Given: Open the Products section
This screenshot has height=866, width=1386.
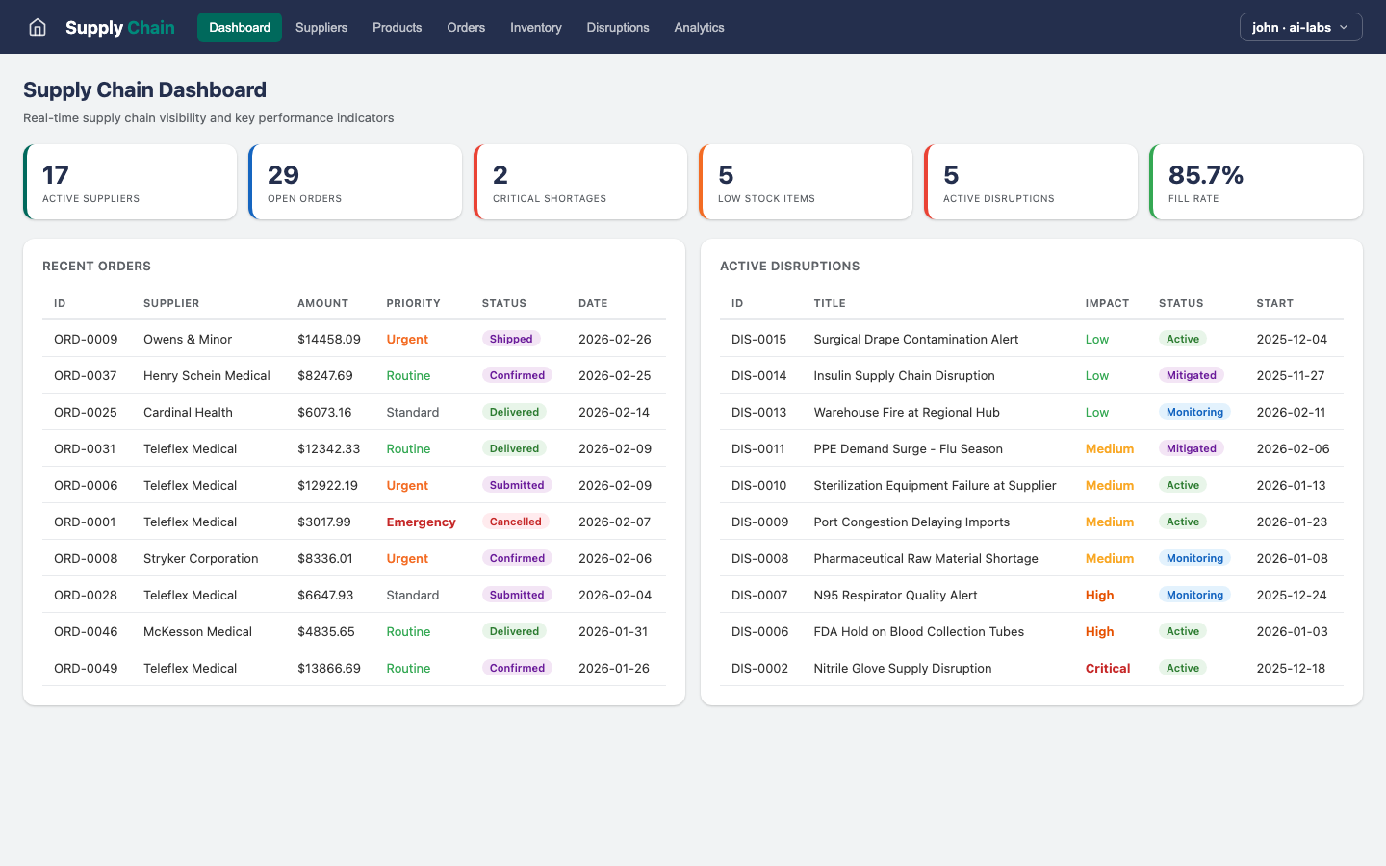Looking at the screenshot, I should click(397, 27).
